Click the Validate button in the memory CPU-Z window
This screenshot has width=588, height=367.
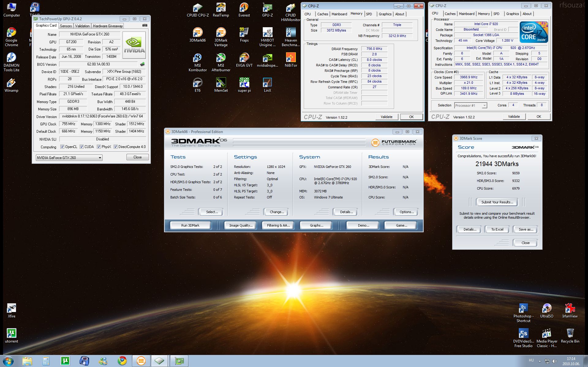[386, 117]
